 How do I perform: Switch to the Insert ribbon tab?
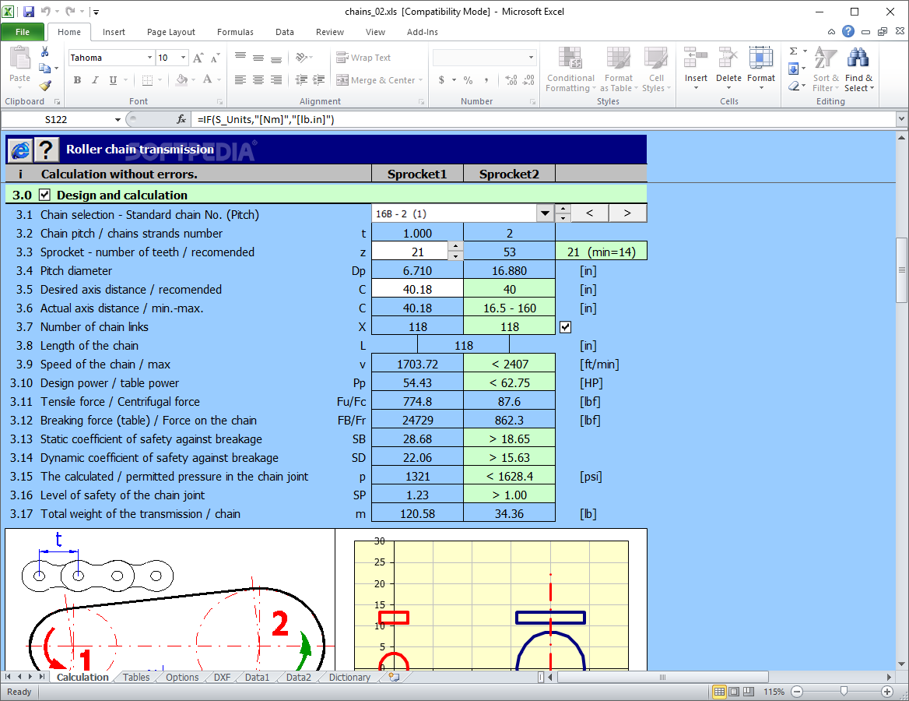[114, 32]
